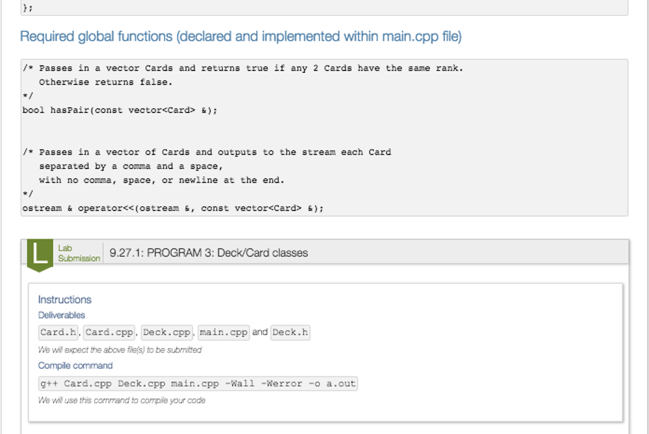The width and height of the screenshot is (649, 434).
Task: Click the Compile command label
Action: [x=75, y=365]
